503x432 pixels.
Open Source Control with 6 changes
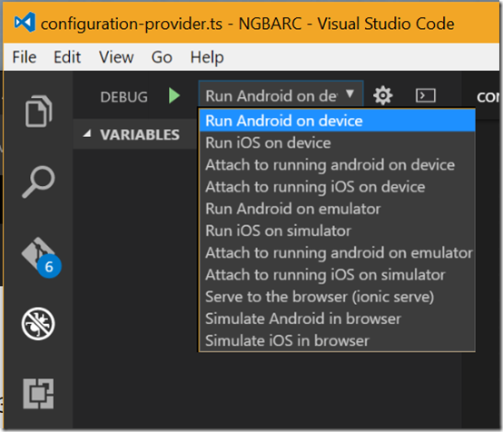[41, 257]
